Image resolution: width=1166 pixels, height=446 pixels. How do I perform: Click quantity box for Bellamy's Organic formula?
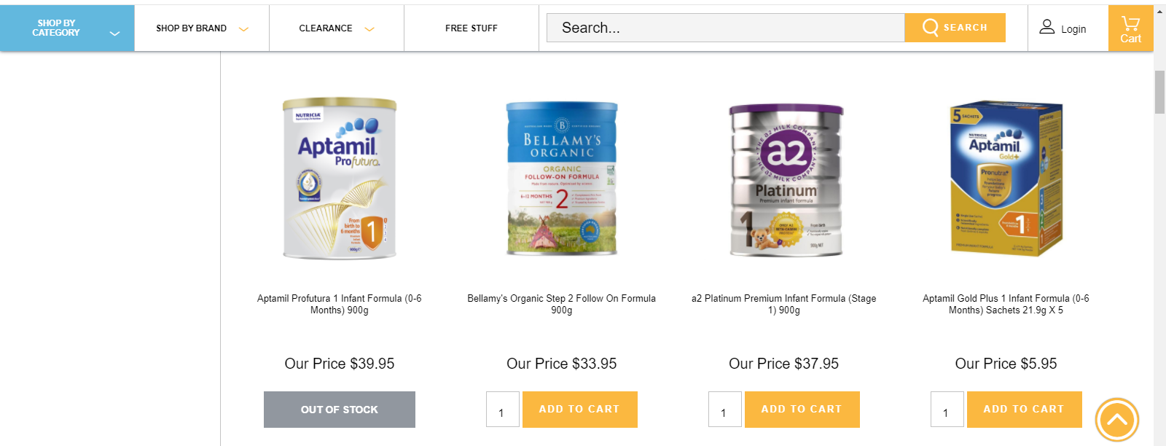(x=502, y=410)
